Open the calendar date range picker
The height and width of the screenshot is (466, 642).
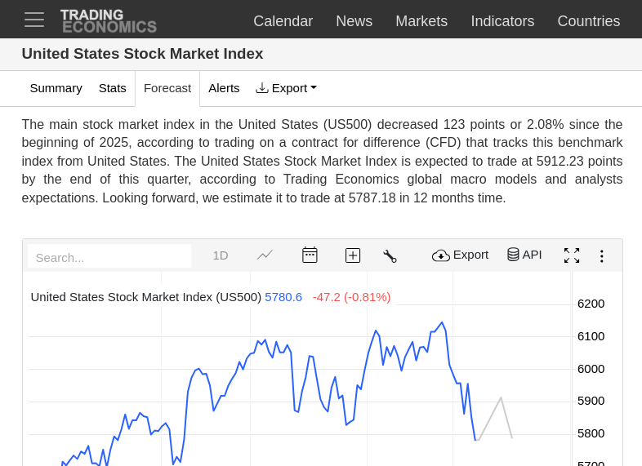[310, 255]
